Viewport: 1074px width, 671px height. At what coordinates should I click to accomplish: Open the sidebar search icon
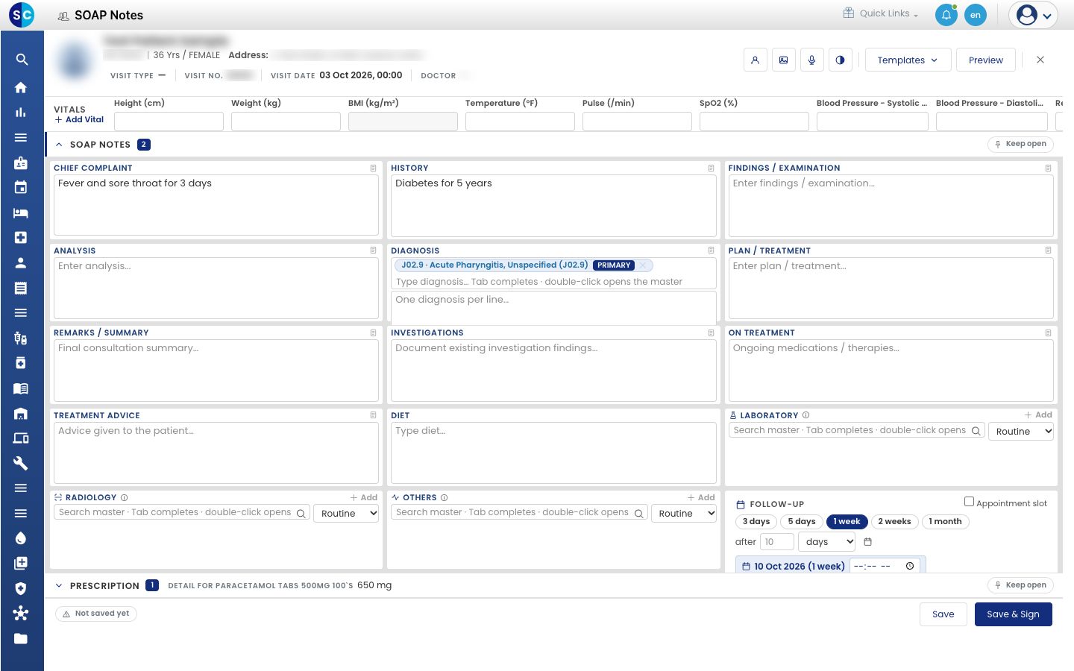coord(22,60)
